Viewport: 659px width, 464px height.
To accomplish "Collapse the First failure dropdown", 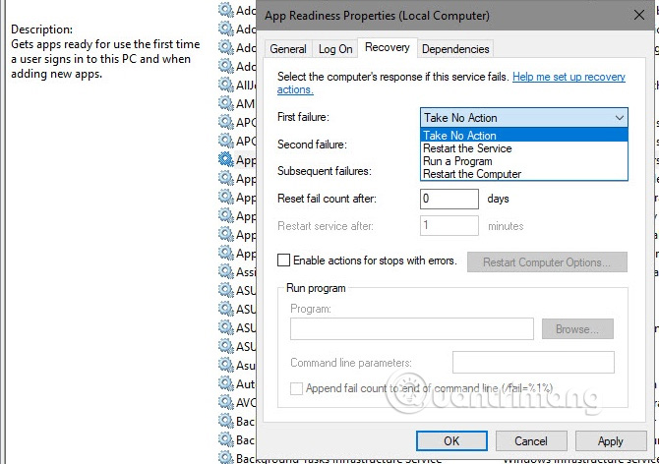I will (x=619, y=117).
